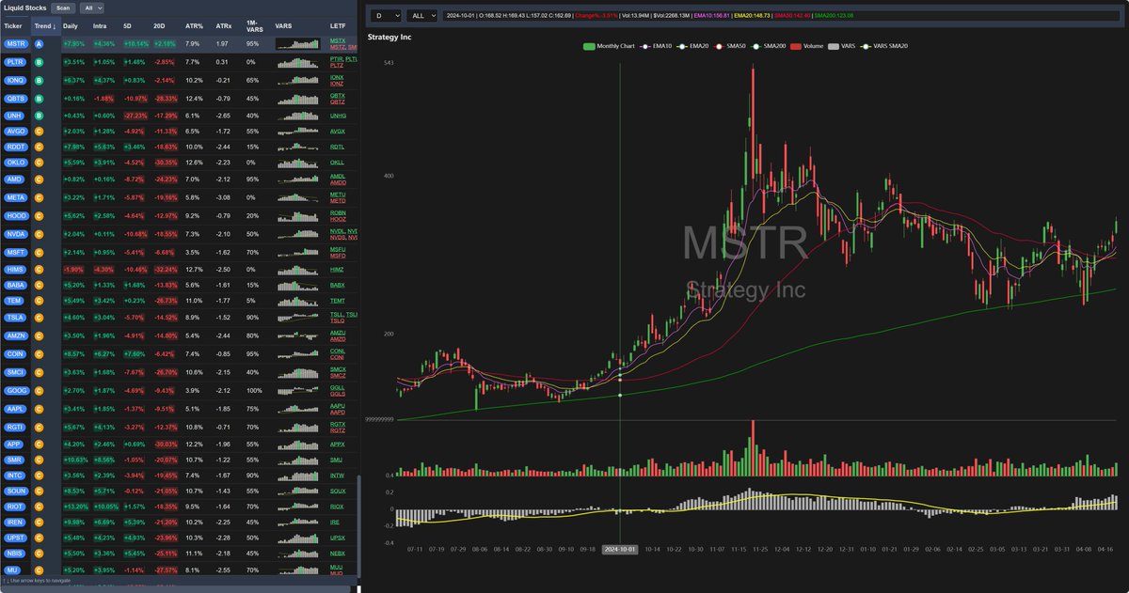This screenshot has width=1129, height=593.
Task: Toggle Monthly Chart series in legend
Action: 609,46
